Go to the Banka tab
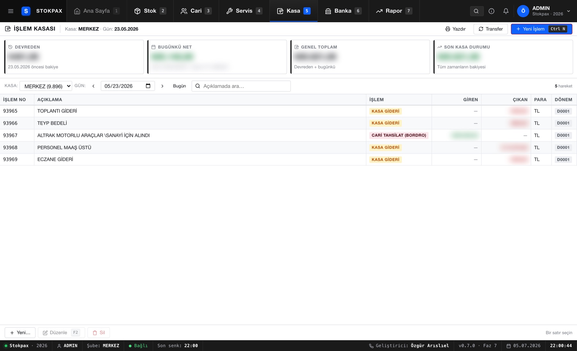577x351 pixels. click(343, 11)
